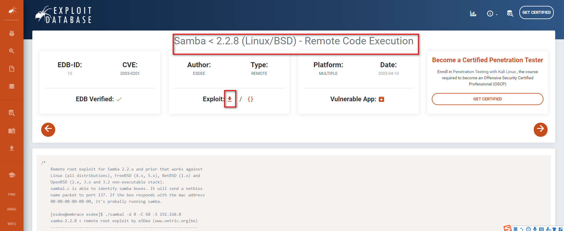
Task: Click the EDB-ID value 10
Action: click(x=70, y=73)
